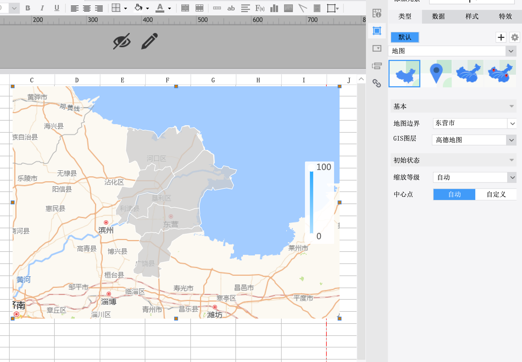Click the paint bucket fill color icon
Image resolution: width=522 pixels, height=362 pixels.
(x=138, y=8)
